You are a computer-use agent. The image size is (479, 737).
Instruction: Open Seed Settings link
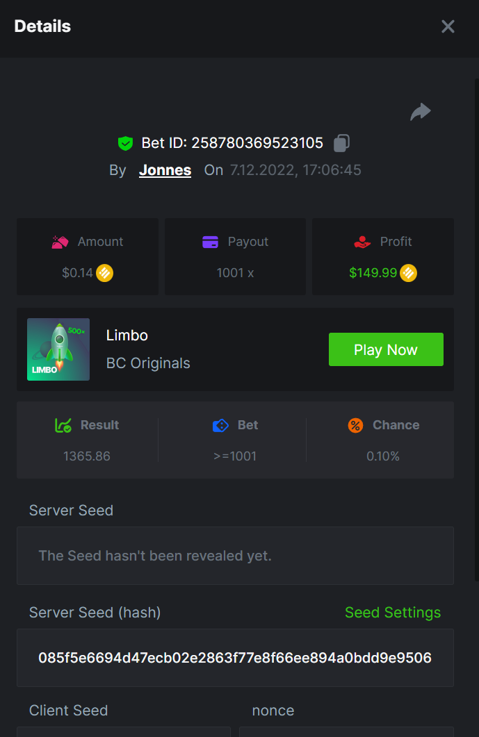(x=393, y=613)
